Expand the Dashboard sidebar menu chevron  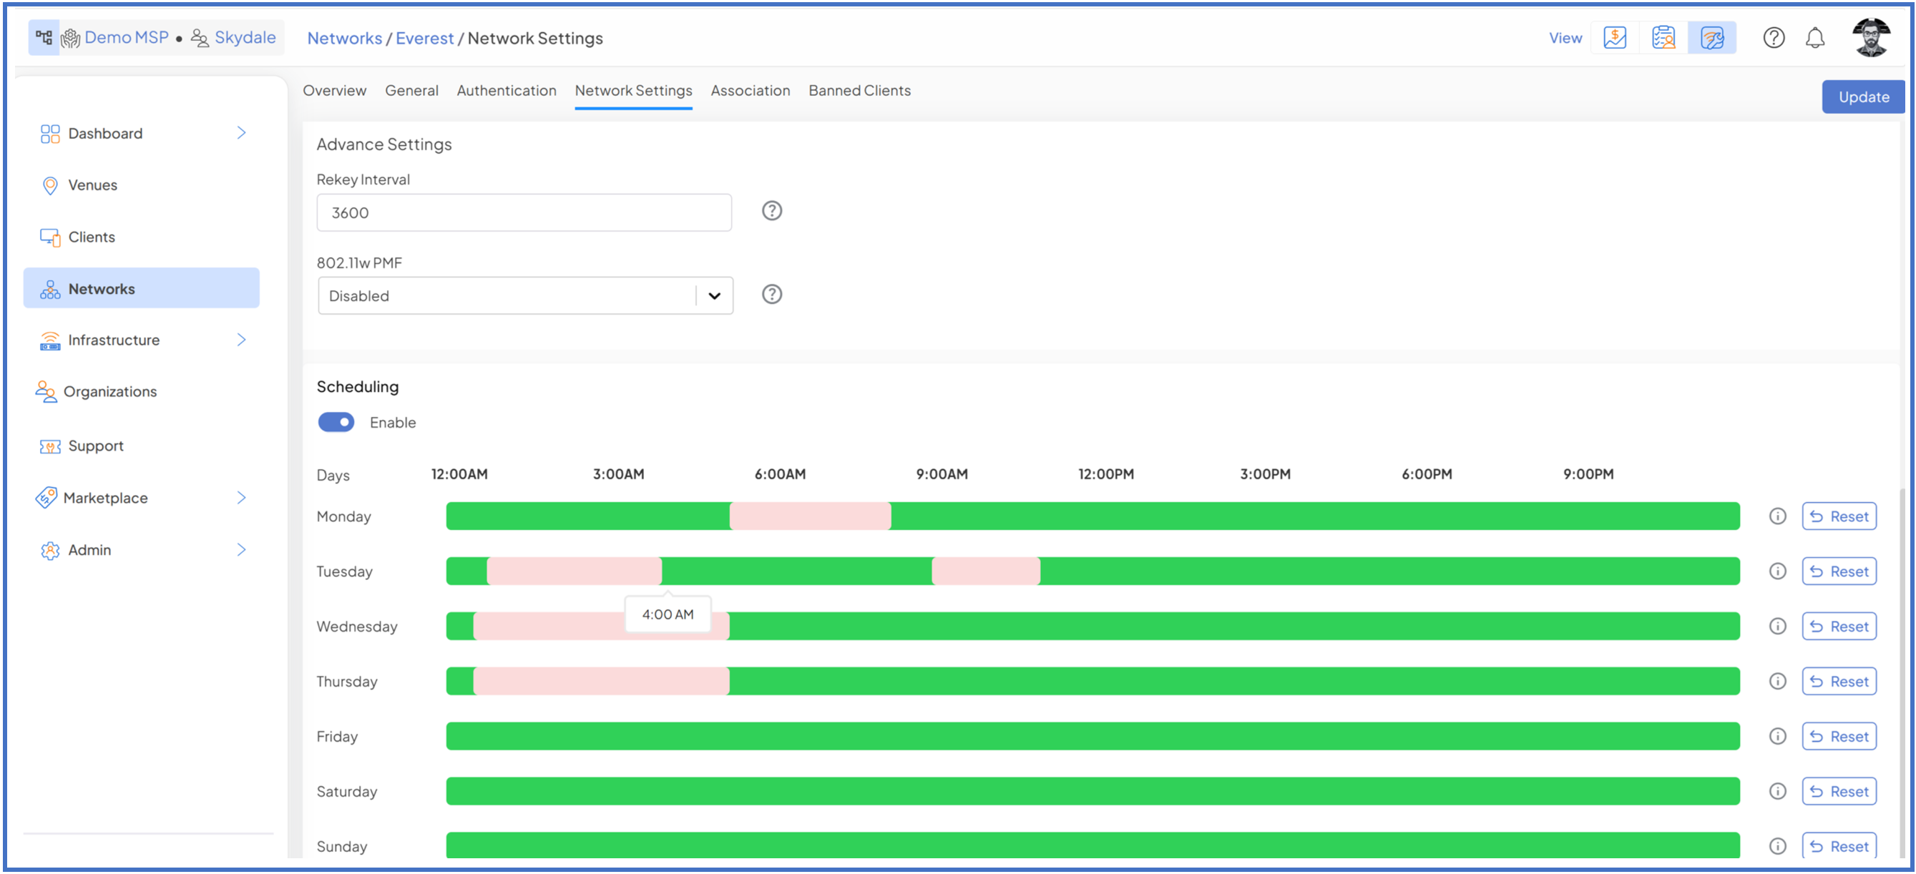click(x=241, y=133)
